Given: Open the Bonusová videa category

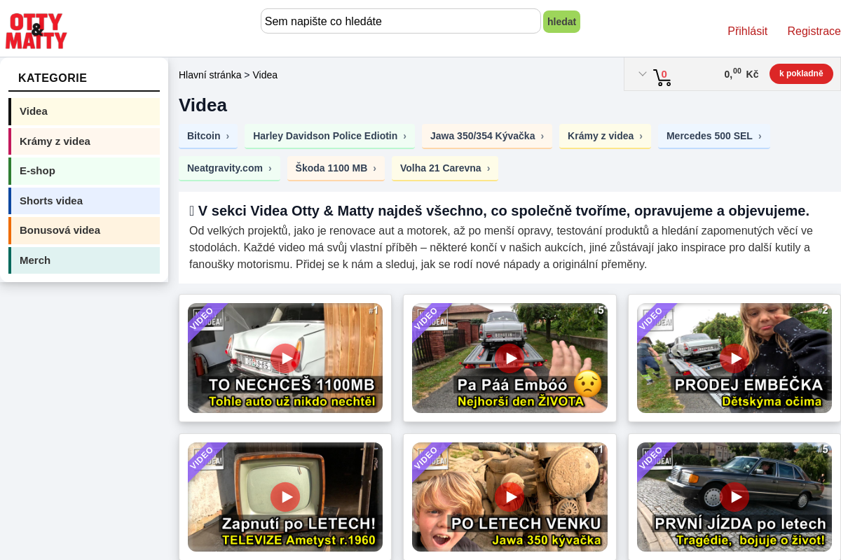Looking at the screenshot, I should (84, 230).
